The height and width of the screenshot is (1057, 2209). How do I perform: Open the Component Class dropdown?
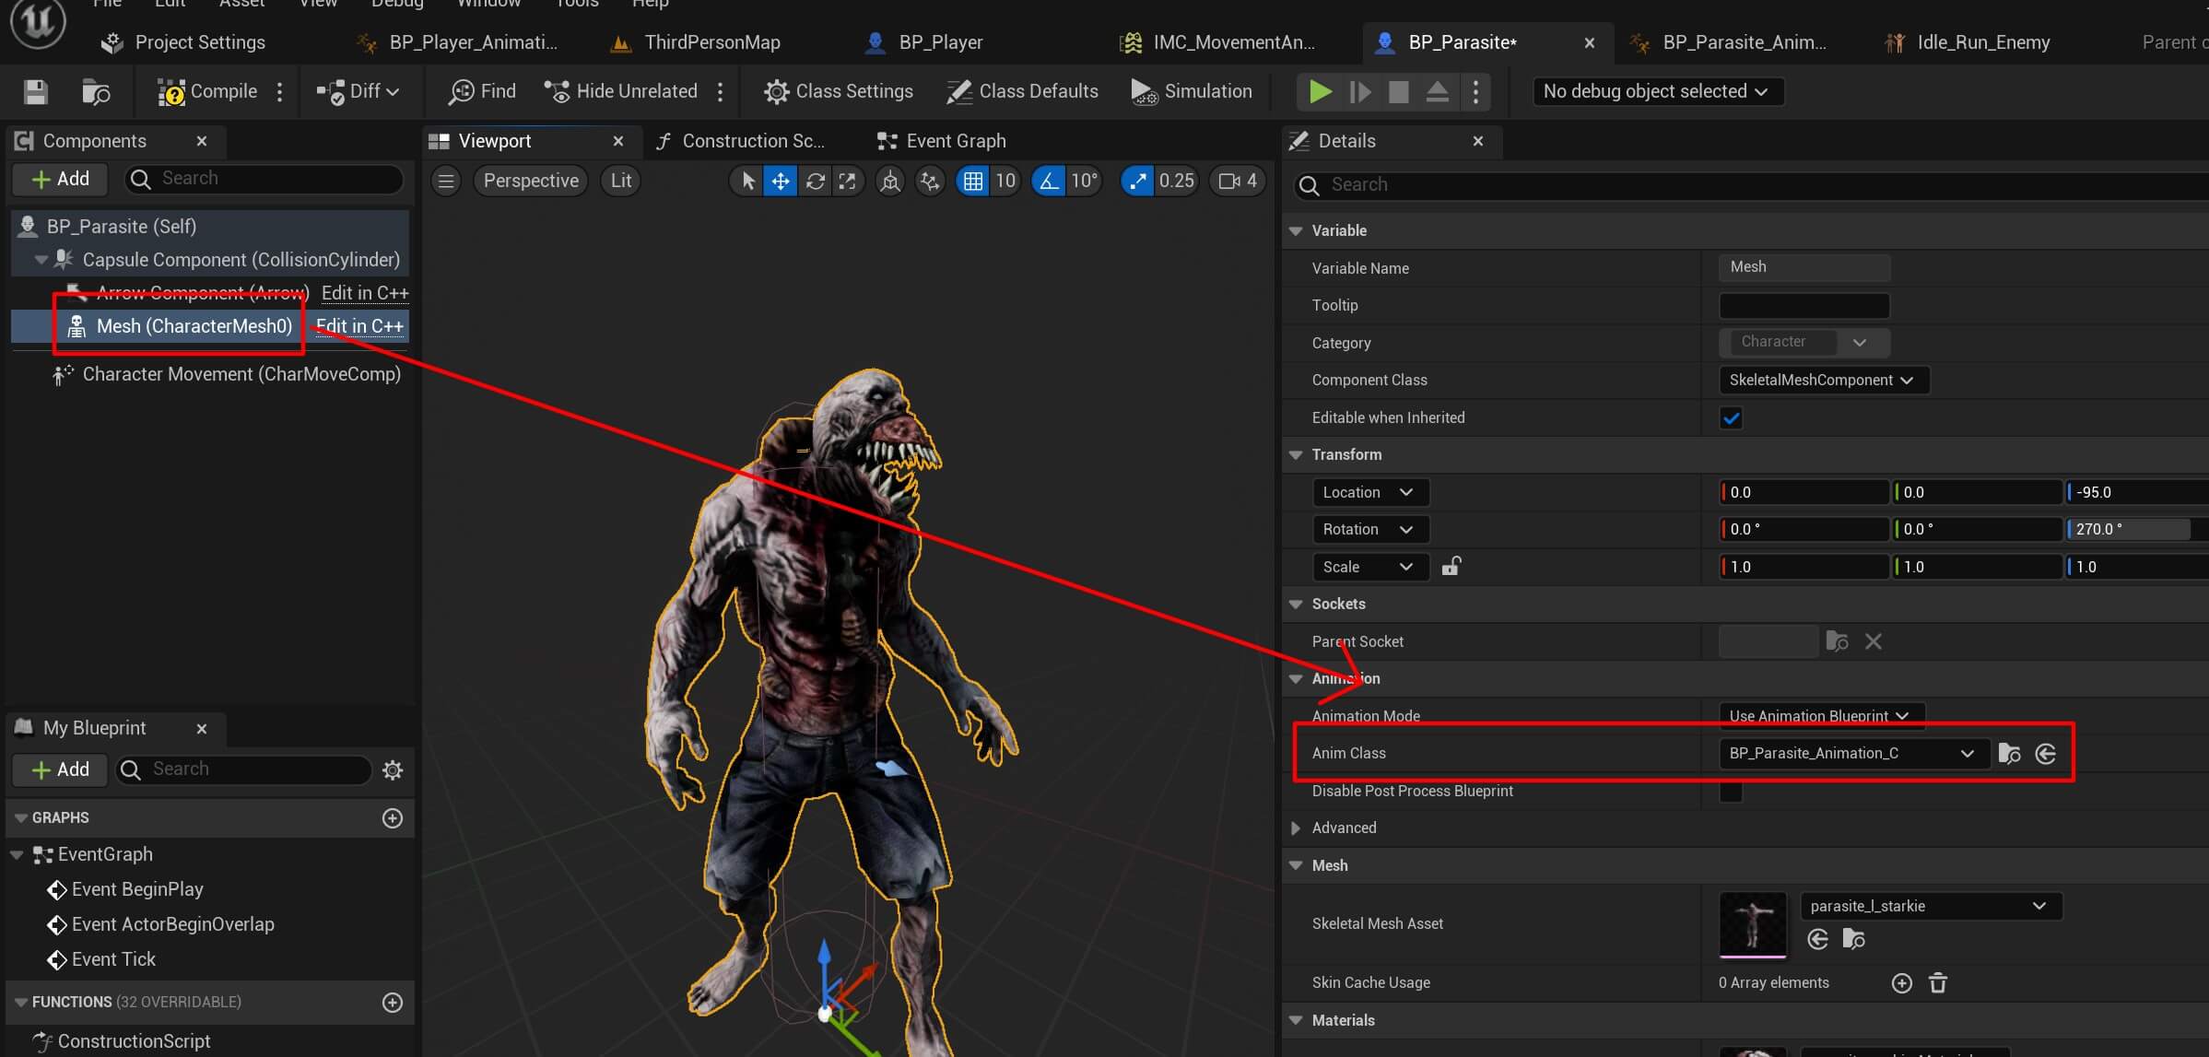coord(1823,380)
